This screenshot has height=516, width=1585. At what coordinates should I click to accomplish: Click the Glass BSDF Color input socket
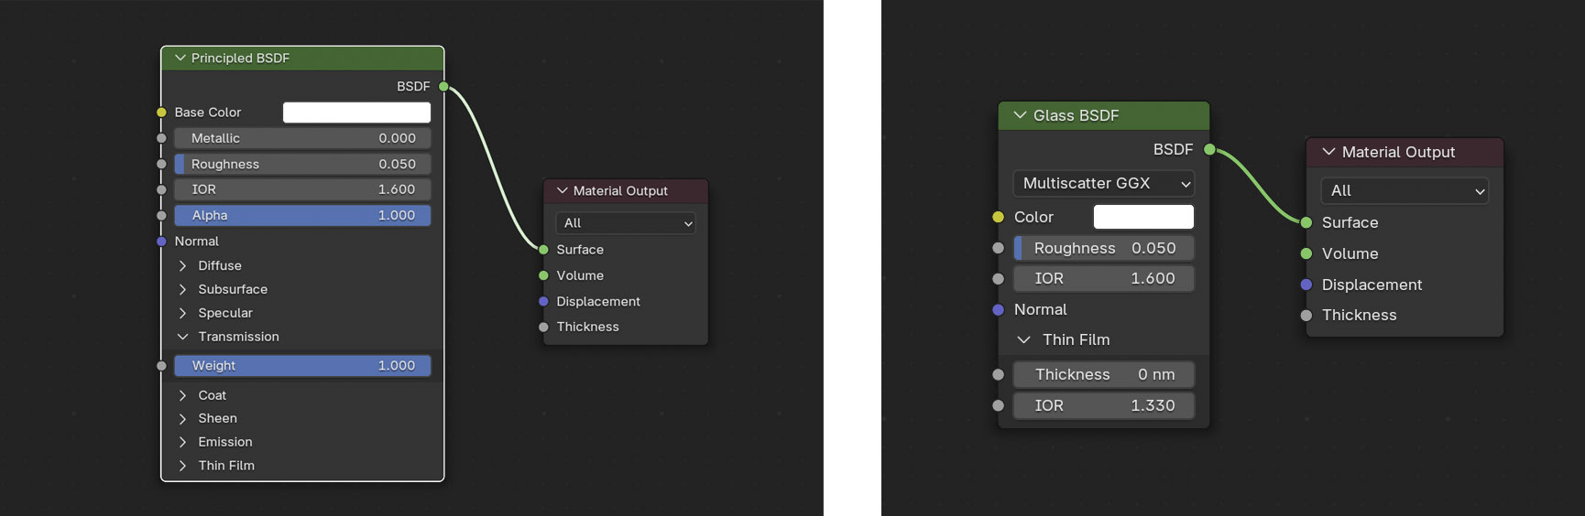999,217
